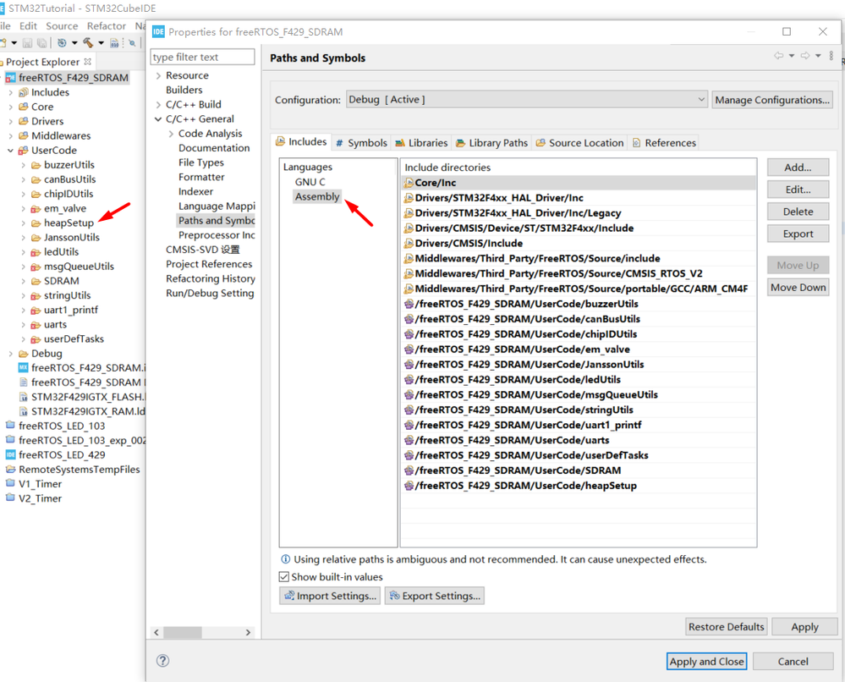The image size is (845, 682).
Task: Click the Save All icon in the toolbar
Action: click(41, 43)
